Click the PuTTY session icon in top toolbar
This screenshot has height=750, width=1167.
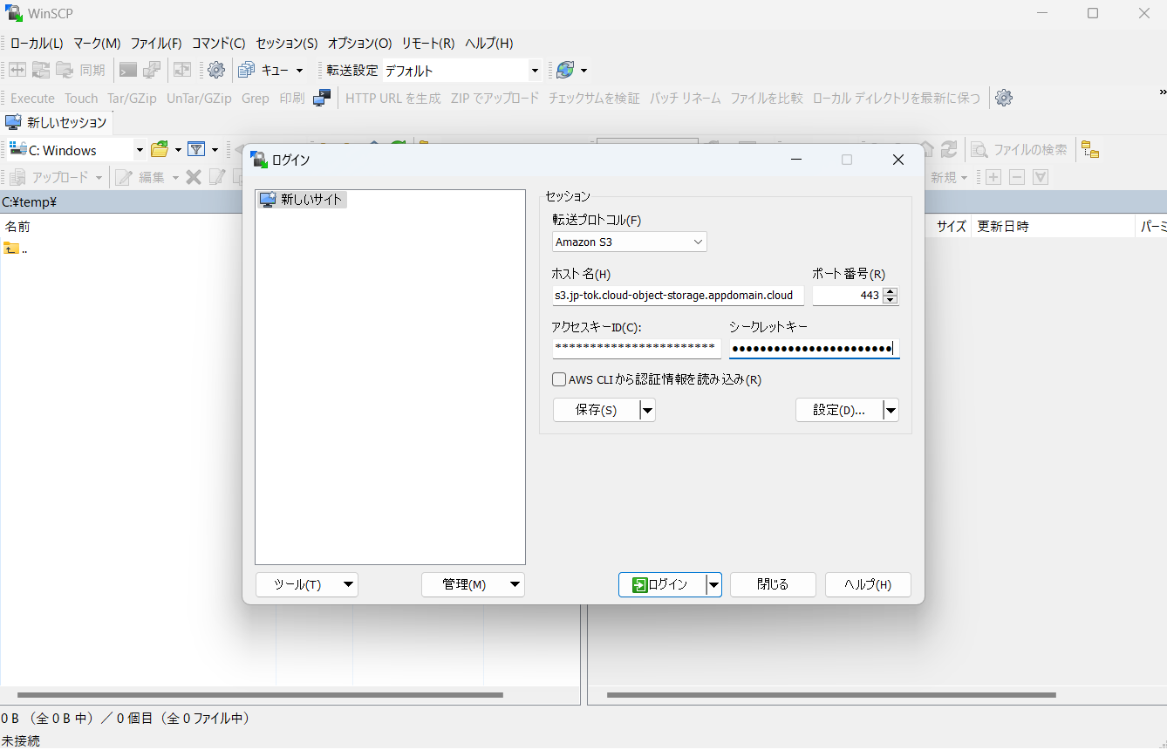pyautogui.click(x=152, y=70)
